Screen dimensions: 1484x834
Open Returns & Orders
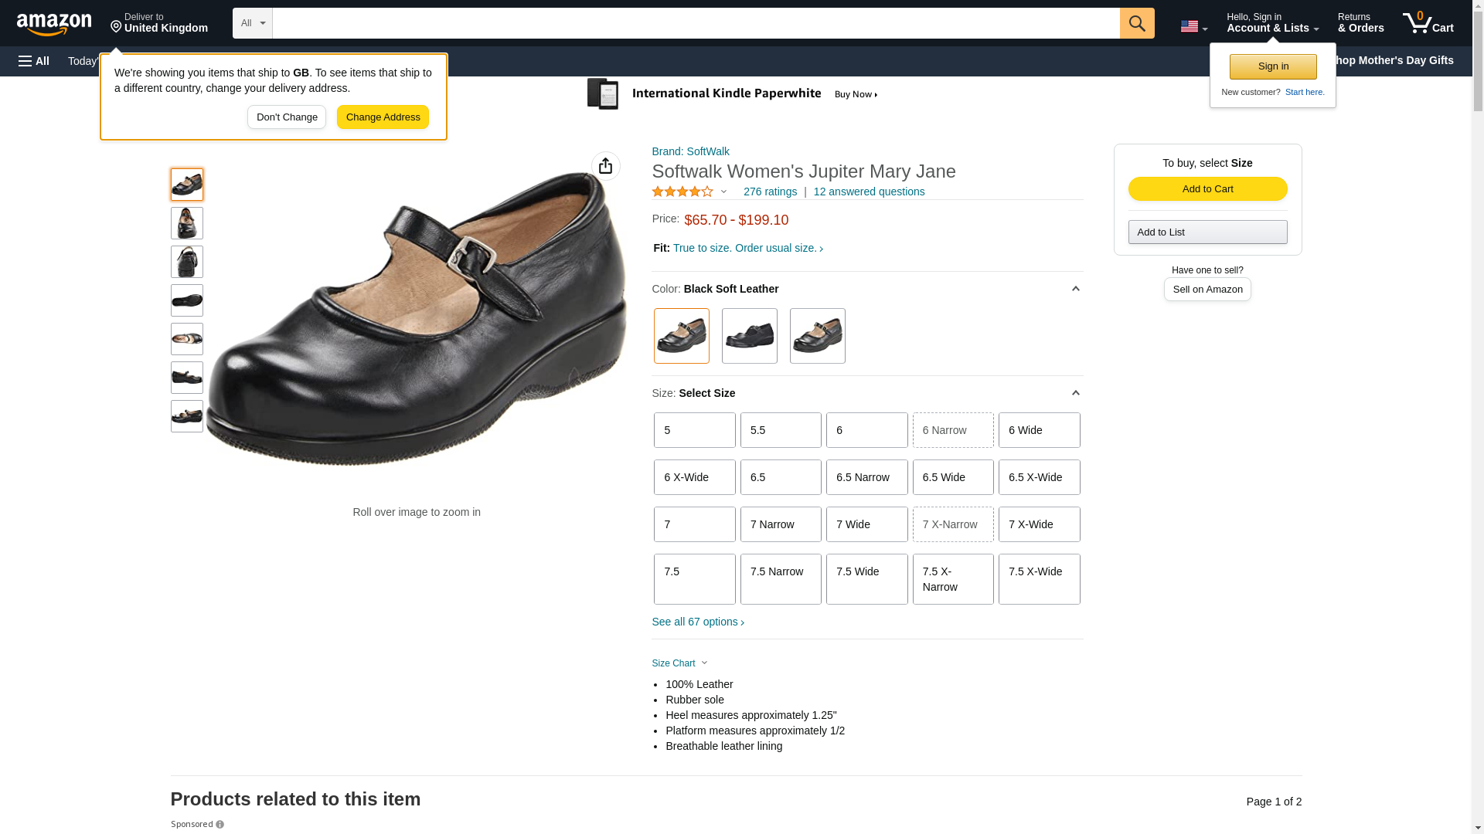tap(1360, 23)
